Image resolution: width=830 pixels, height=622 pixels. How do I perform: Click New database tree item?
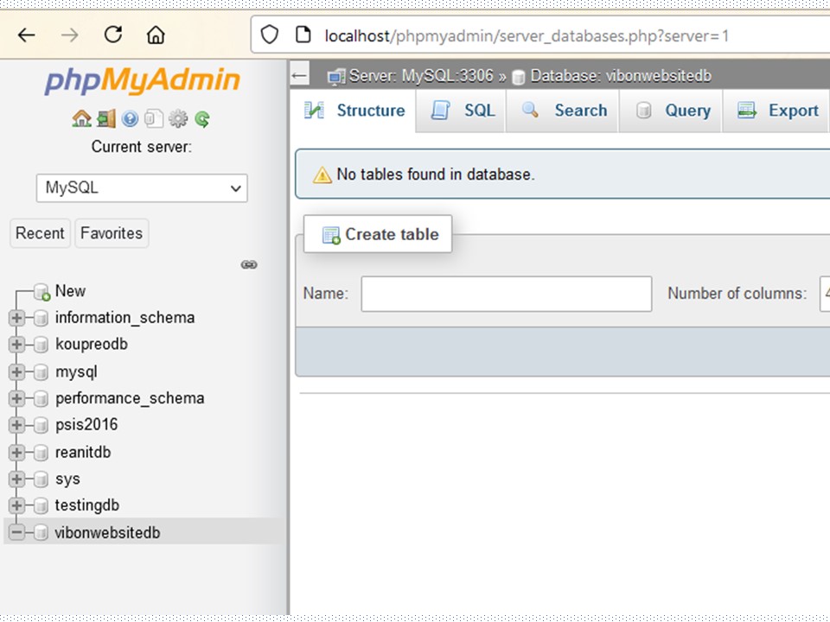(70, 291)
